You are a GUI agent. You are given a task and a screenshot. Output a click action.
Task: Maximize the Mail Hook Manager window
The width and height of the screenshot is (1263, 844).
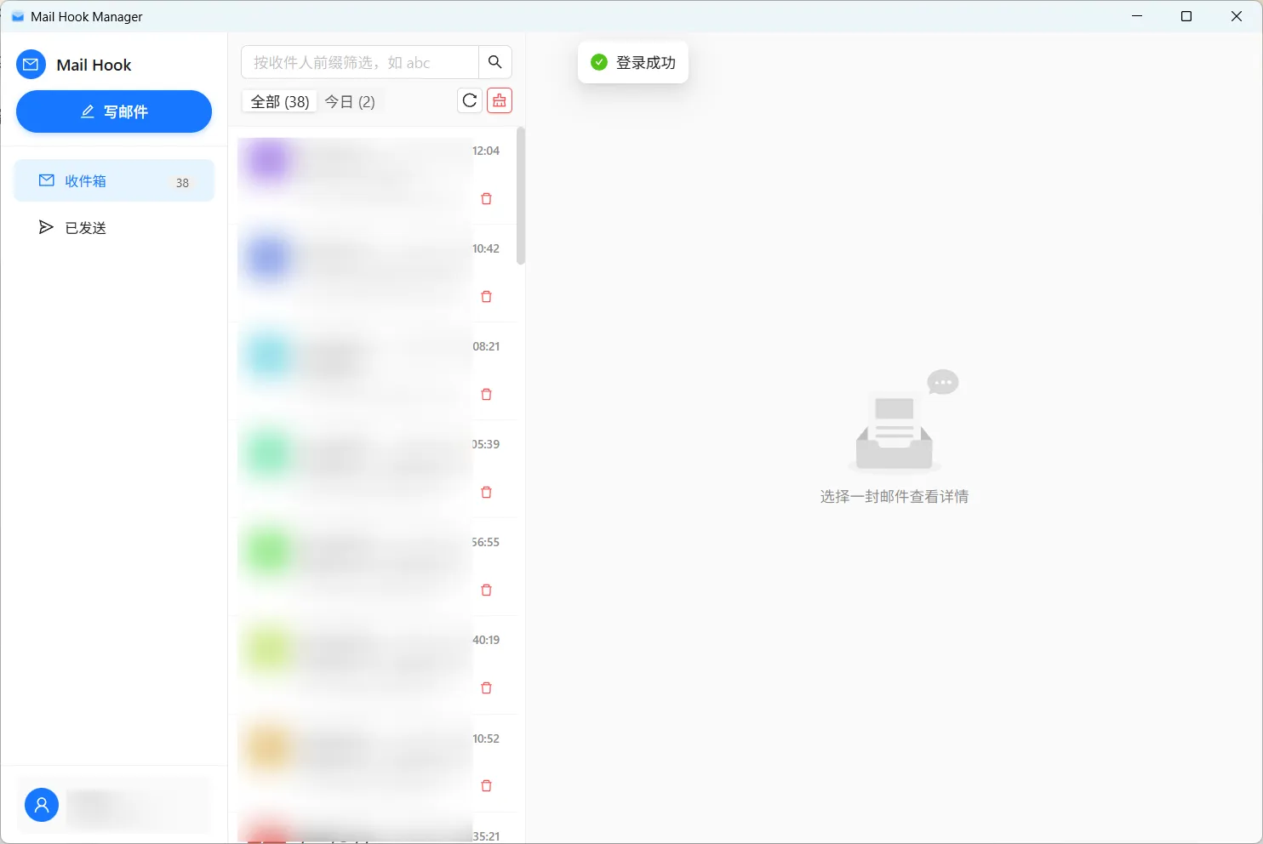[x=1186, y=16]
